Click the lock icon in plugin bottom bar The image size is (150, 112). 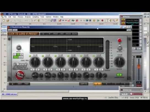pos(13,84)
